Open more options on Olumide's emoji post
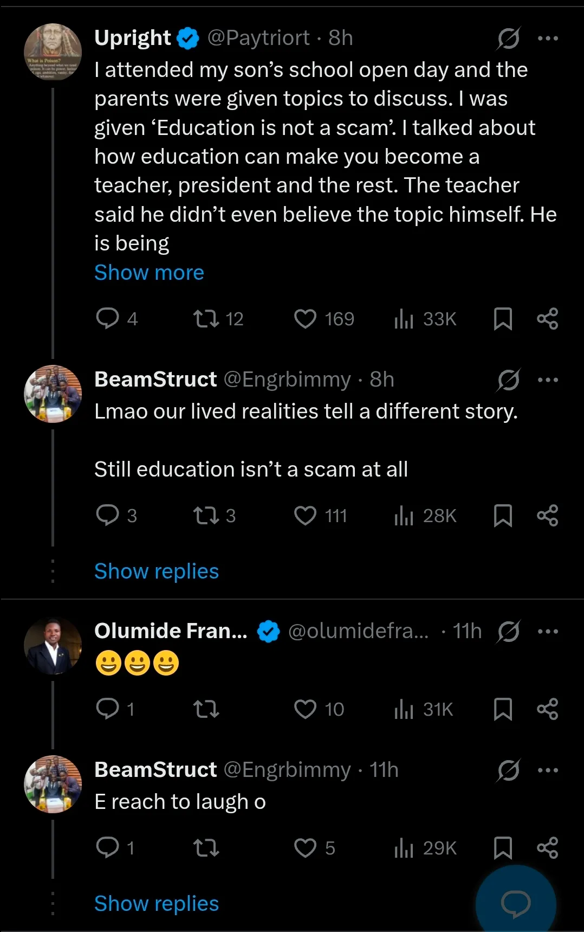This screenshot has width=584, height=932. click(x=548, y=632)
